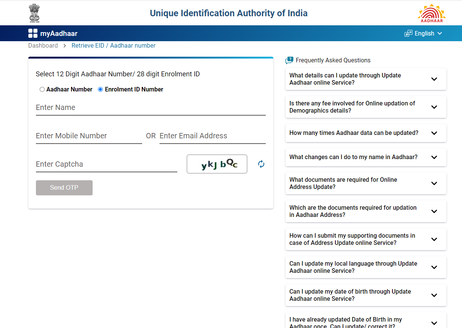Click the Enter Captcha input field
This screenshot has width=462, height=328.
point(106,164)
